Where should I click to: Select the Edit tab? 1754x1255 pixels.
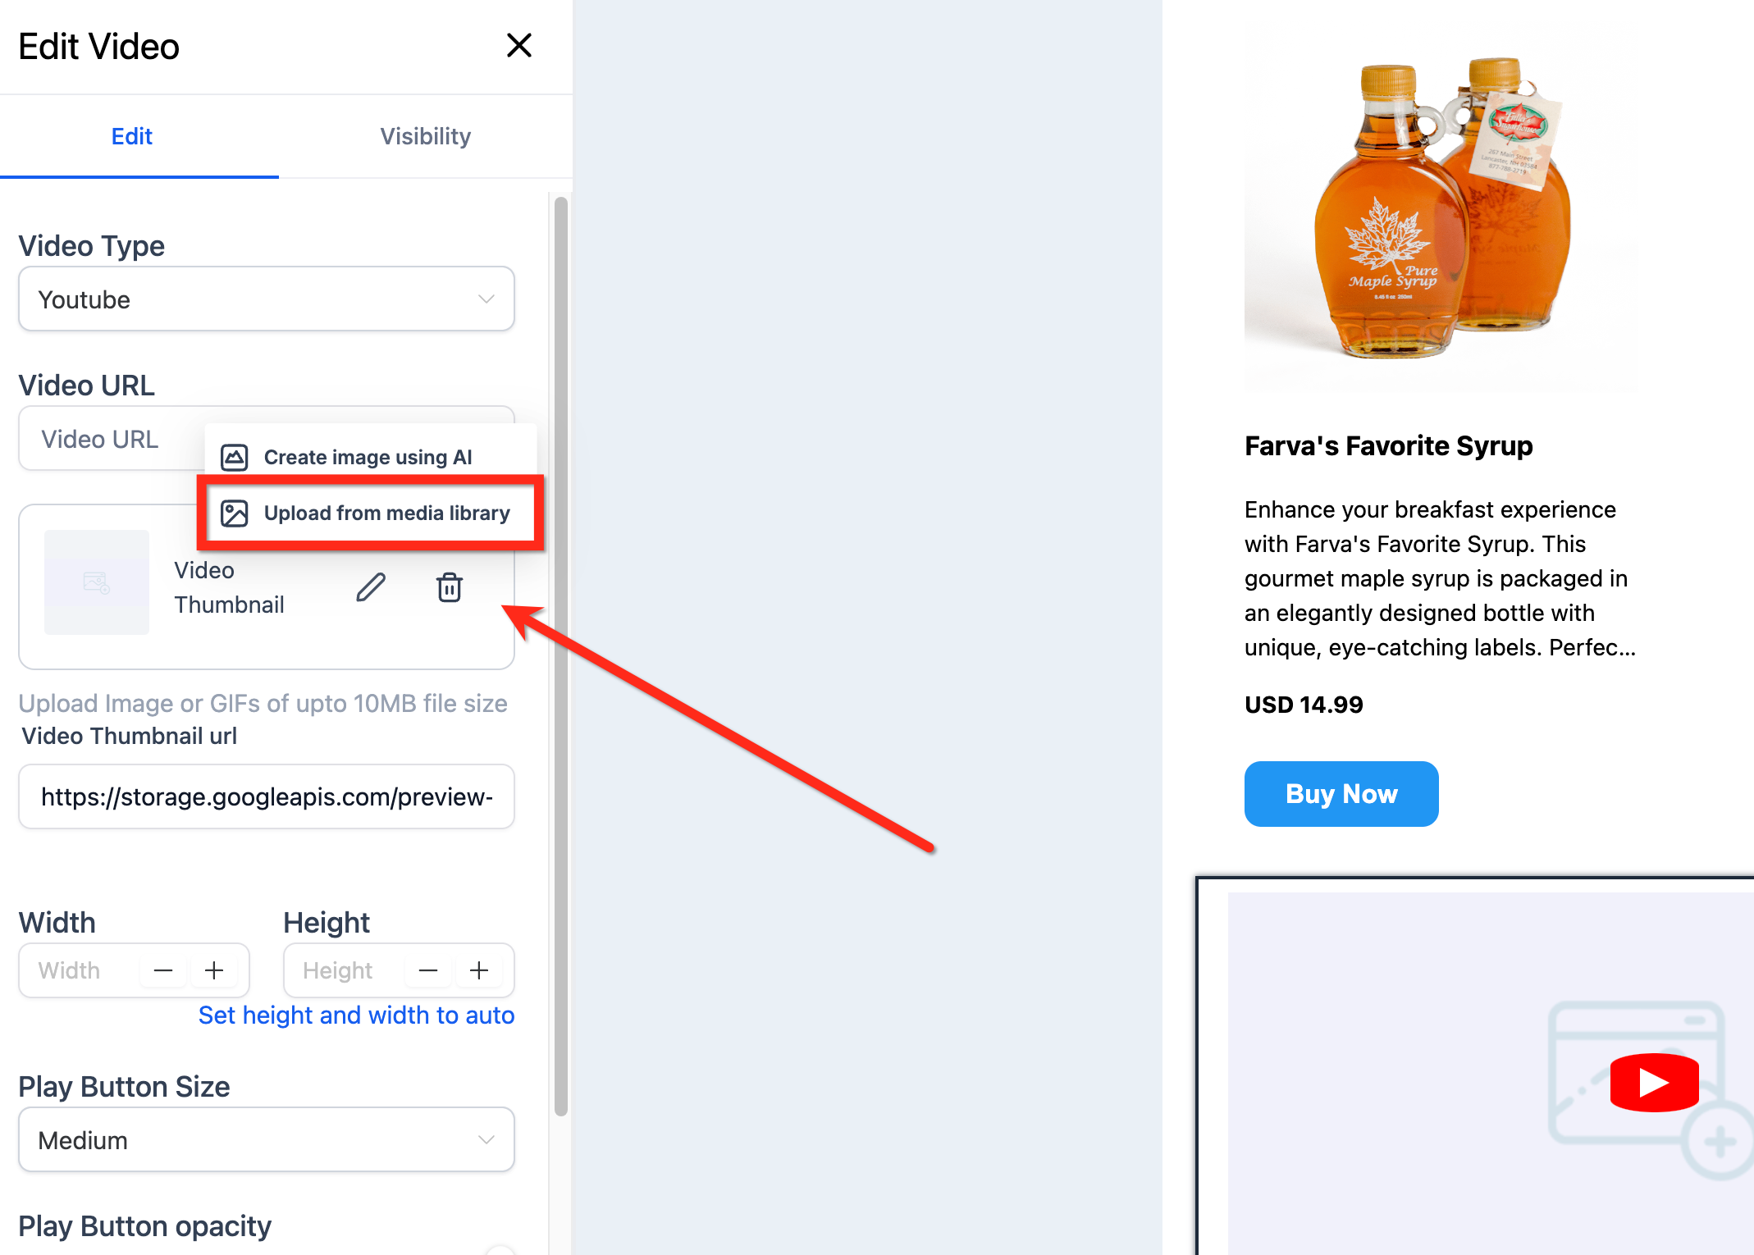(x=132, y=136)
